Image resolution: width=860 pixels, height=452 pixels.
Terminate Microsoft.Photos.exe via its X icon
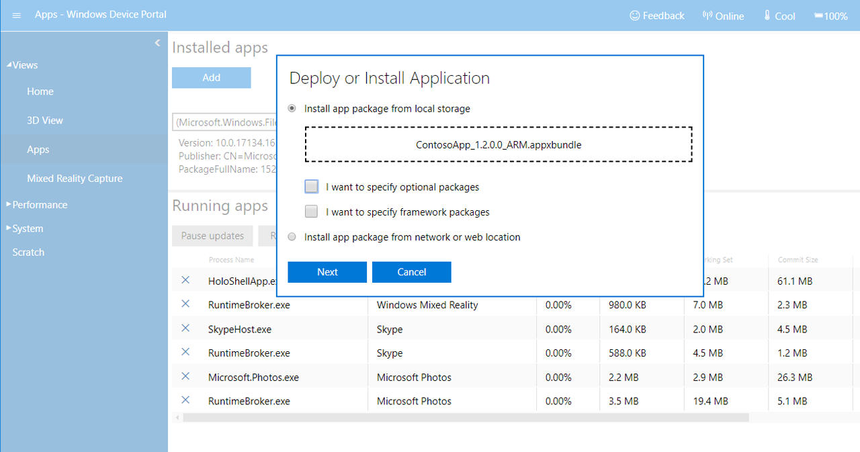[x=185, y=376]
